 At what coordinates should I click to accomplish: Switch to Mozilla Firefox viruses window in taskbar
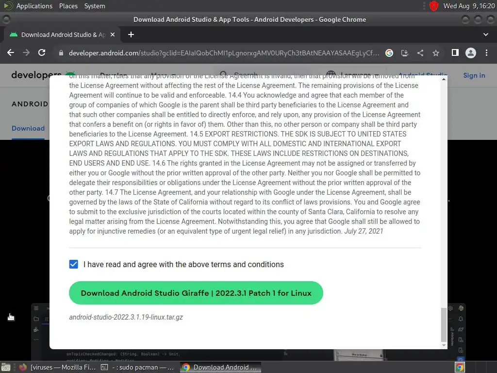click(57, 367)
